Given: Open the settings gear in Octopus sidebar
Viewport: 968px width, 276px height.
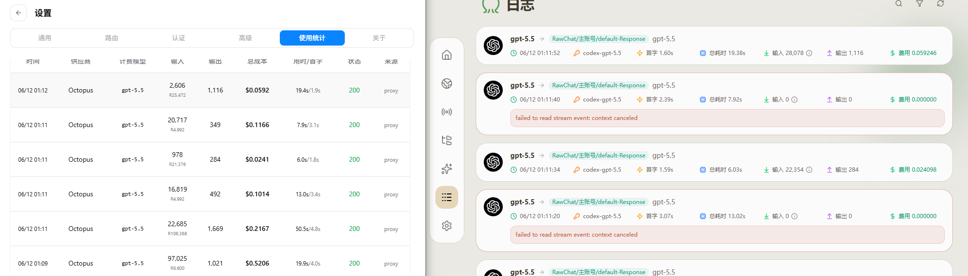Looking at the screenshot, I should pos(447,226).
